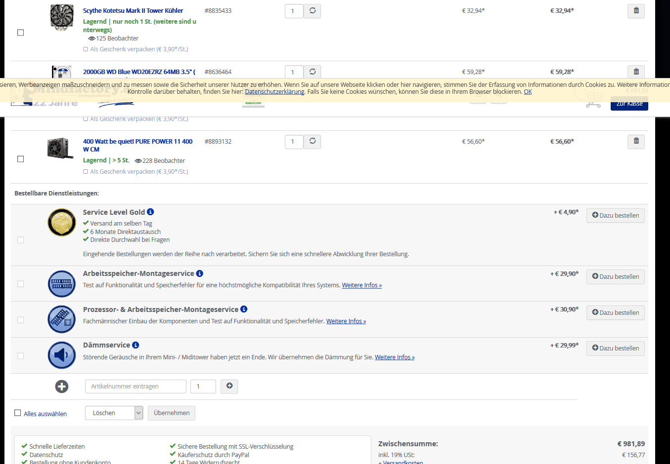
Task: Click Dämmservice price + € 29,99
Action: 564,346
